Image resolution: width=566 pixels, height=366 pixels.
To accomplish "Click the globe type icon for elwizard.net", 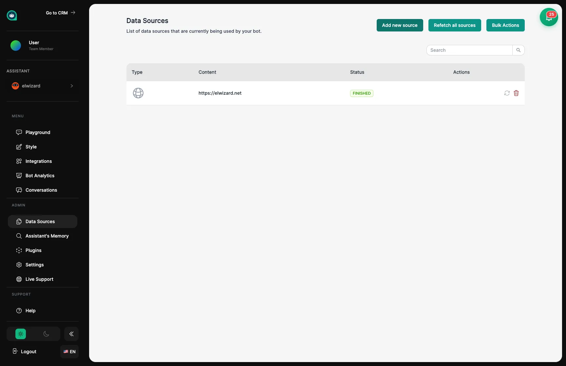I will (138, 93).
